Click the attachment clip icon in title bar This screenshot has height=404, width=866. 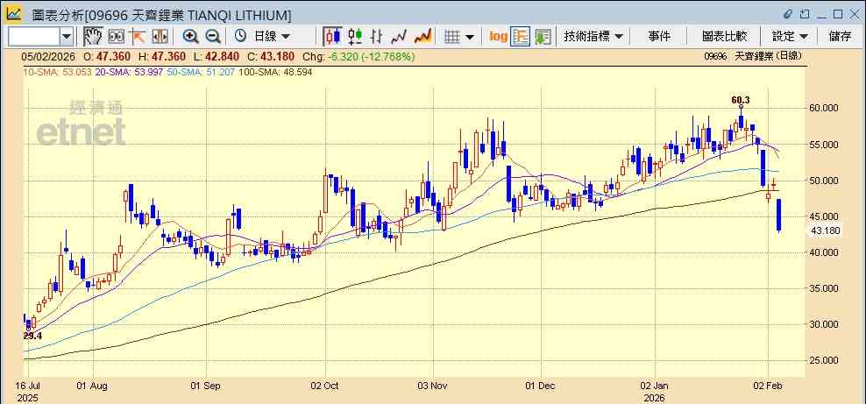point(788,14)
